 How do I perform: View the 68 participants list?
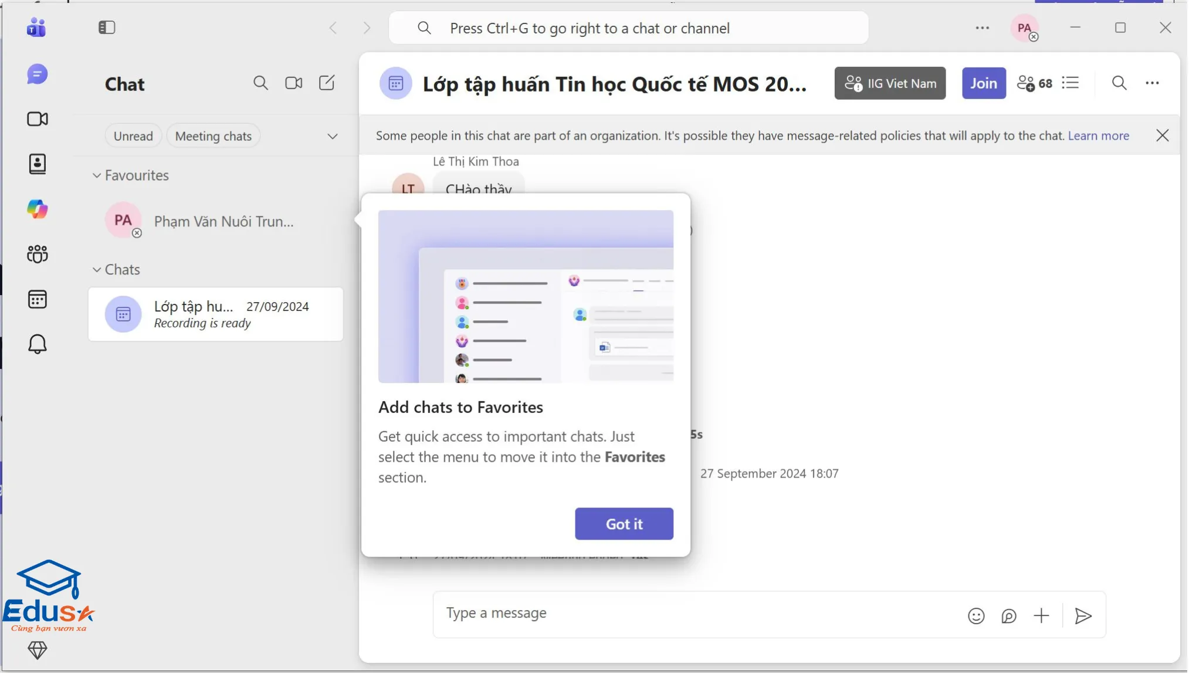coord(1035,83)
